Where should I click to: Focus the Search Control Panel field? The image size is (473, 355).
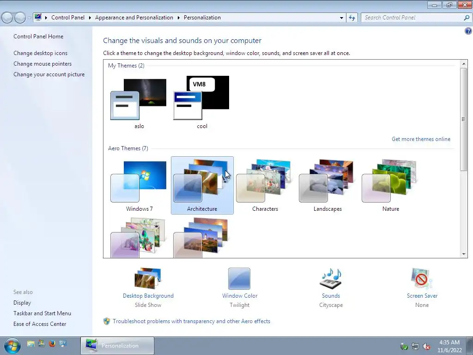(412, 18)
